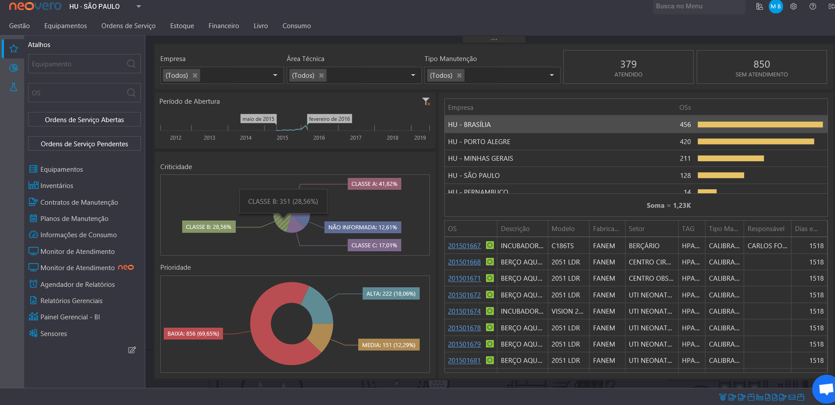Open the help question mark icon

click(813, 7)
